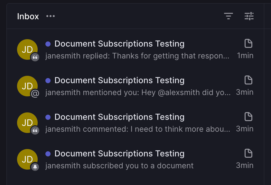
Task: Click the document icon on the subscription notification
Action: coord(248,153)
